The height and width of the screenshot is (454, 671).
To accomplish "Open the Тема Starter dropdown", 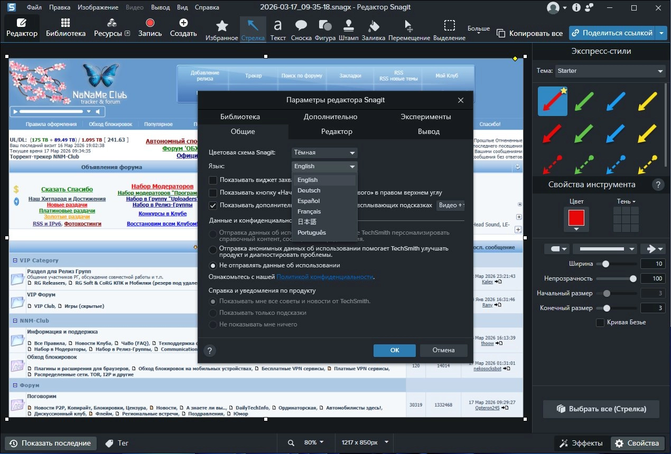I will click(x=611, y=71).
